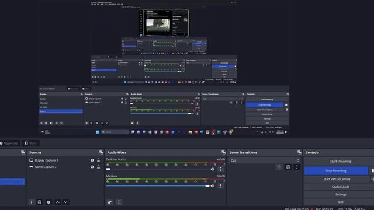
Task: Mute Mic/Aux with the speaker icon
Action: coord(213,185)
